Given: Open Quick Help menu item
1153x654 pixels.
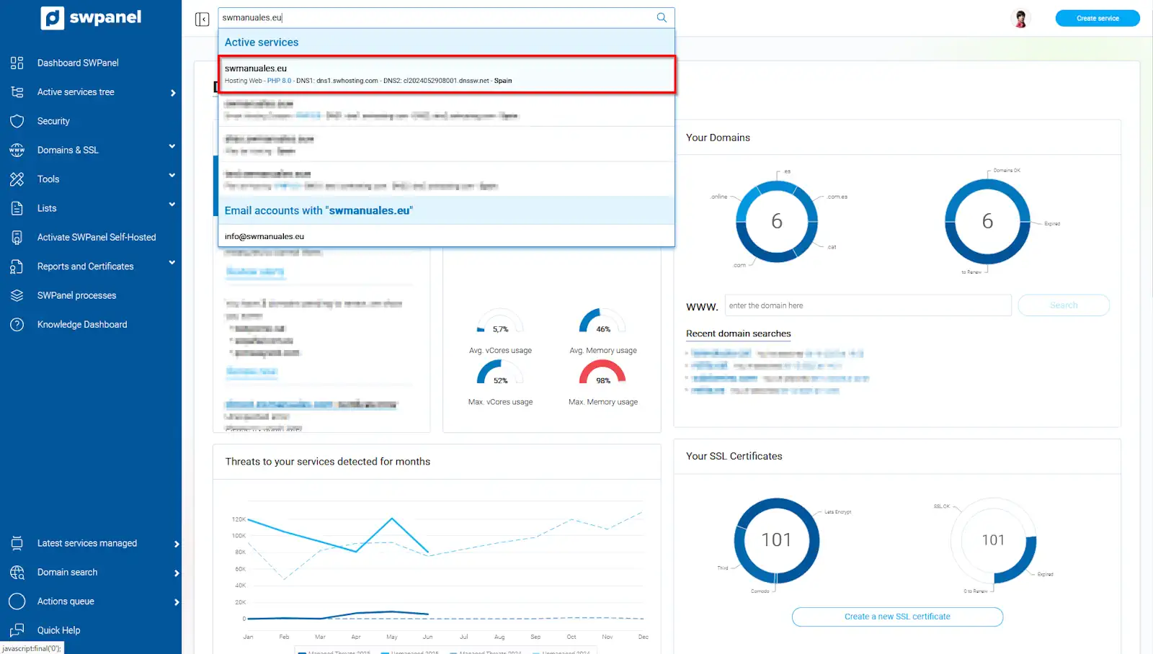Looking at the screenshot, I should pyautogui.click(x=58, y=630).
